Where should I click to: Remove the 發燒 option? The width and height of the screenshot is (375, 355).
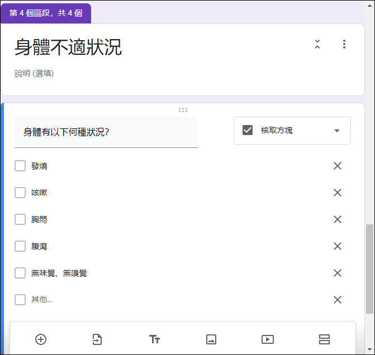(x=338, y=166)
